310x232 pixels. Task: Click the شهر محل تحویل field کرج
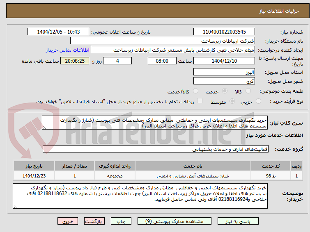[224, 81]
